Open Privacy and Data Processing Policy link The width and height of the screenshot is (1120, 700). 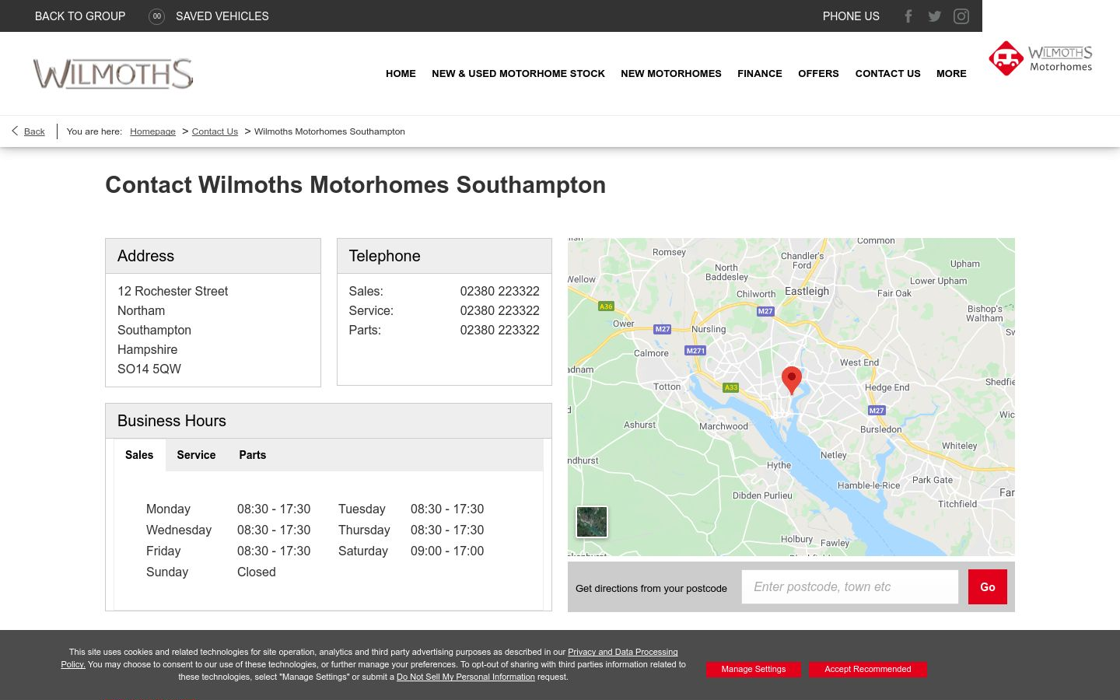(x=622, y=653)
